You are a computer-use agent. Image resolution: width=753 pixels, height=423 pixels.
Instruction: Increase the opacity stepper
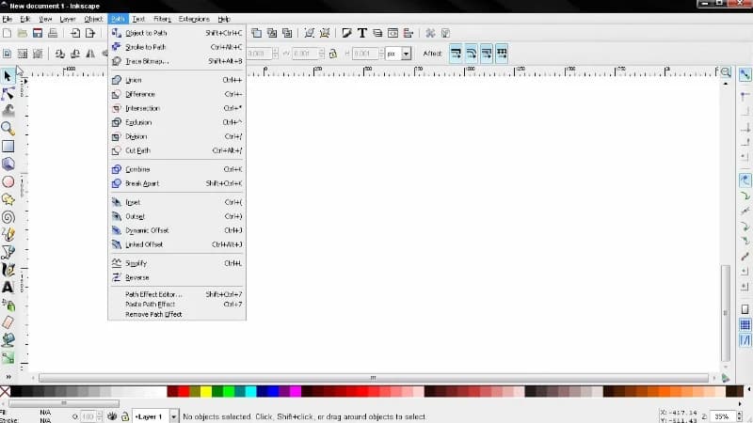point(100,414)
